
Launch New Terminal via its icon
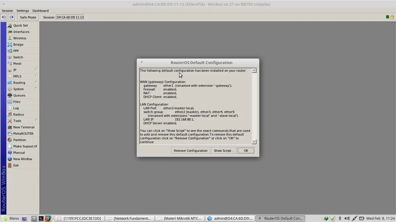10,127
